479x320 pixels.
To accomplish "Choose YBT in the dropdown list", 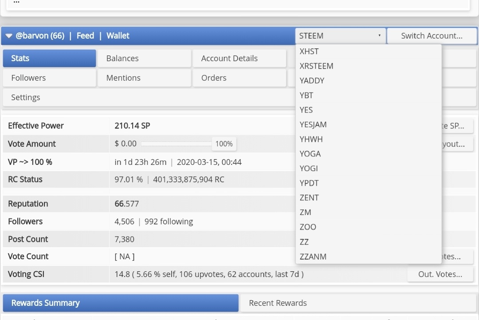I will tap(369, 95).
